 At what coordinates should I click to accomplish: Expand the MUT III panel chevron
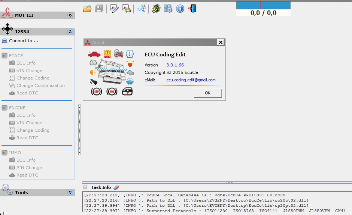tap(70, 15)
